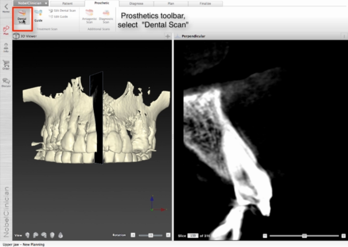The width and height of the screenshot is (348, 247).
Task: Go back Home with the arrow
Action: coord(6,7)
